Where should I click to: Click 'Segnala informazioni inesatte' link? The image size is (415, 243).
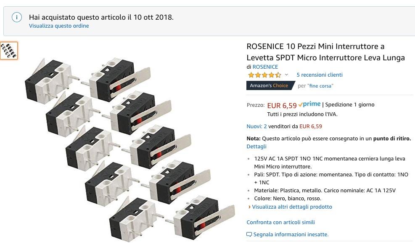click(x=291, y=235)
